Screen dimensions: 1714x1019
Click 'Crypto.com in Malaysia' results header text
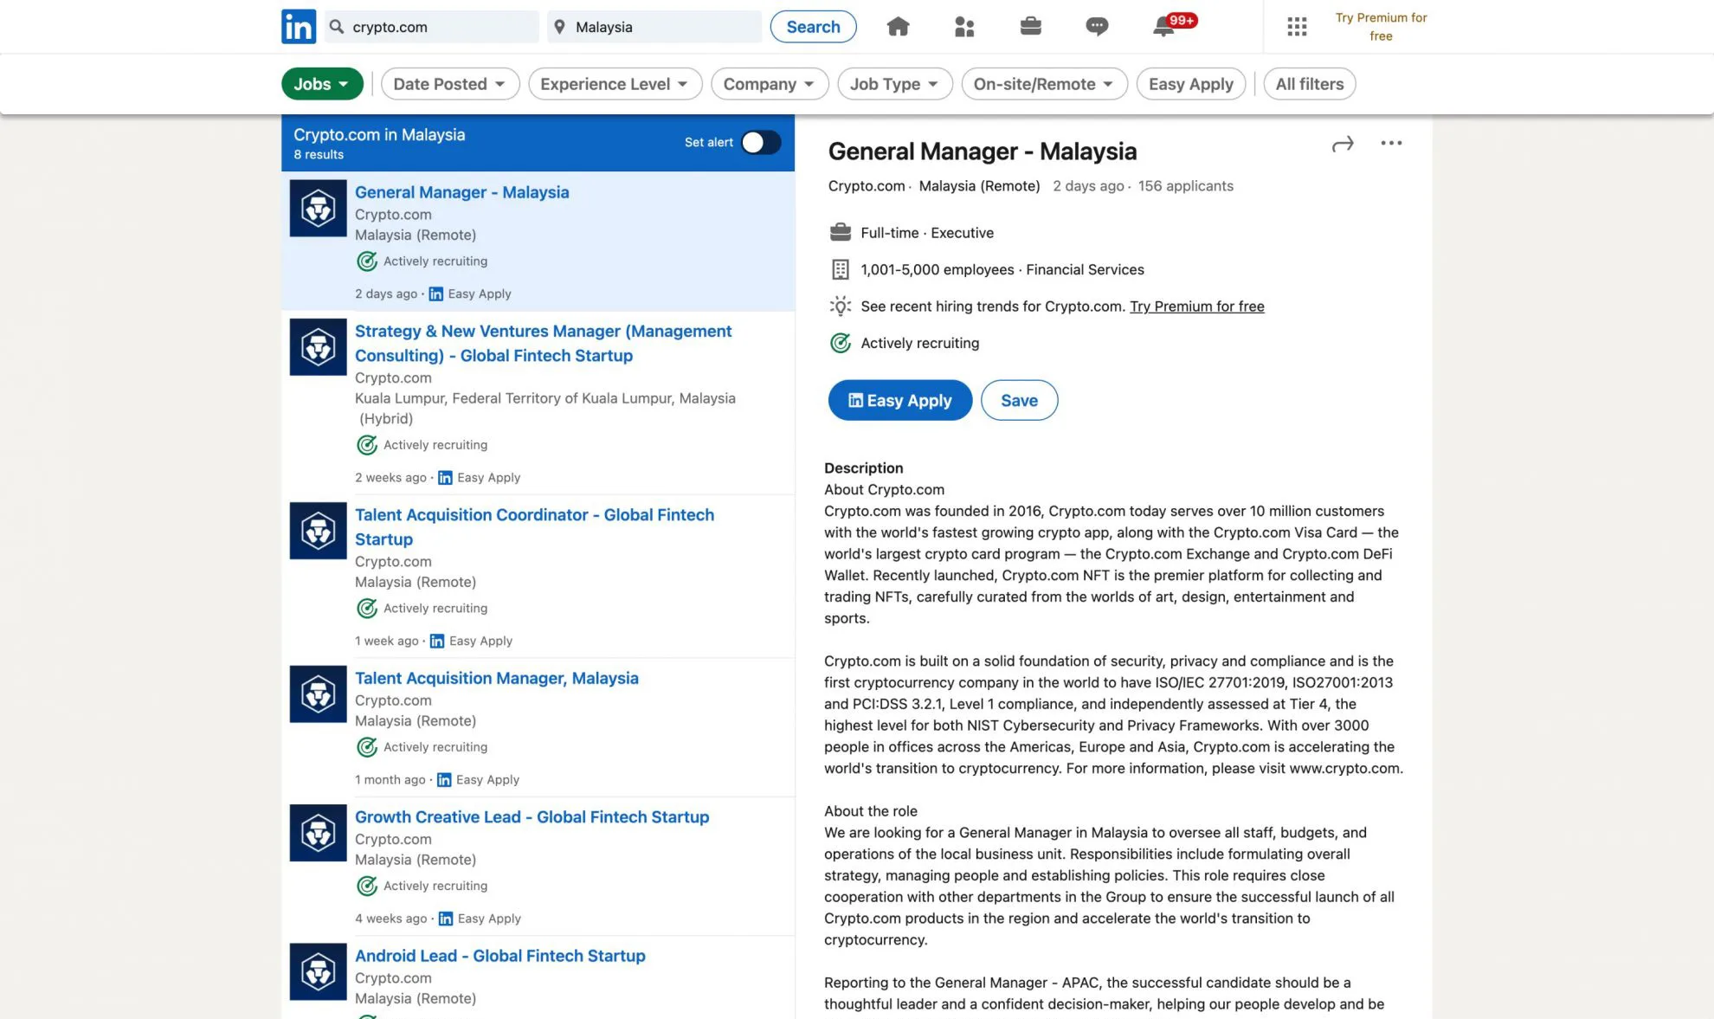pyautogui.click(x=379, y=135)
